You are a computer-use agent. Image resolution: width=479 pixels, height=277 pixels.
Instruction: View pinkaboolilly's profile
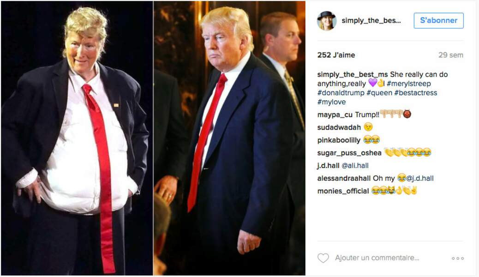(x=339, y=140)
